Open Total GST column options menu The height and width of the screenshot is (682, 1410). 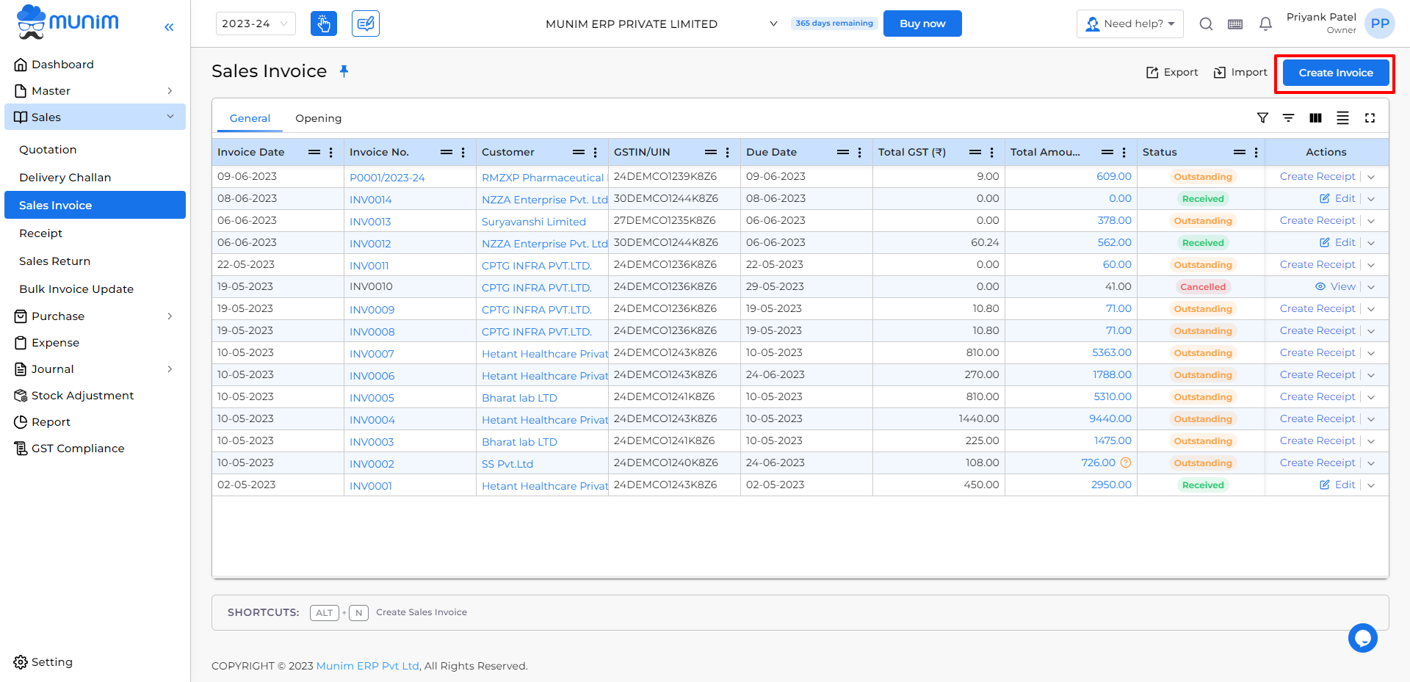992,152
